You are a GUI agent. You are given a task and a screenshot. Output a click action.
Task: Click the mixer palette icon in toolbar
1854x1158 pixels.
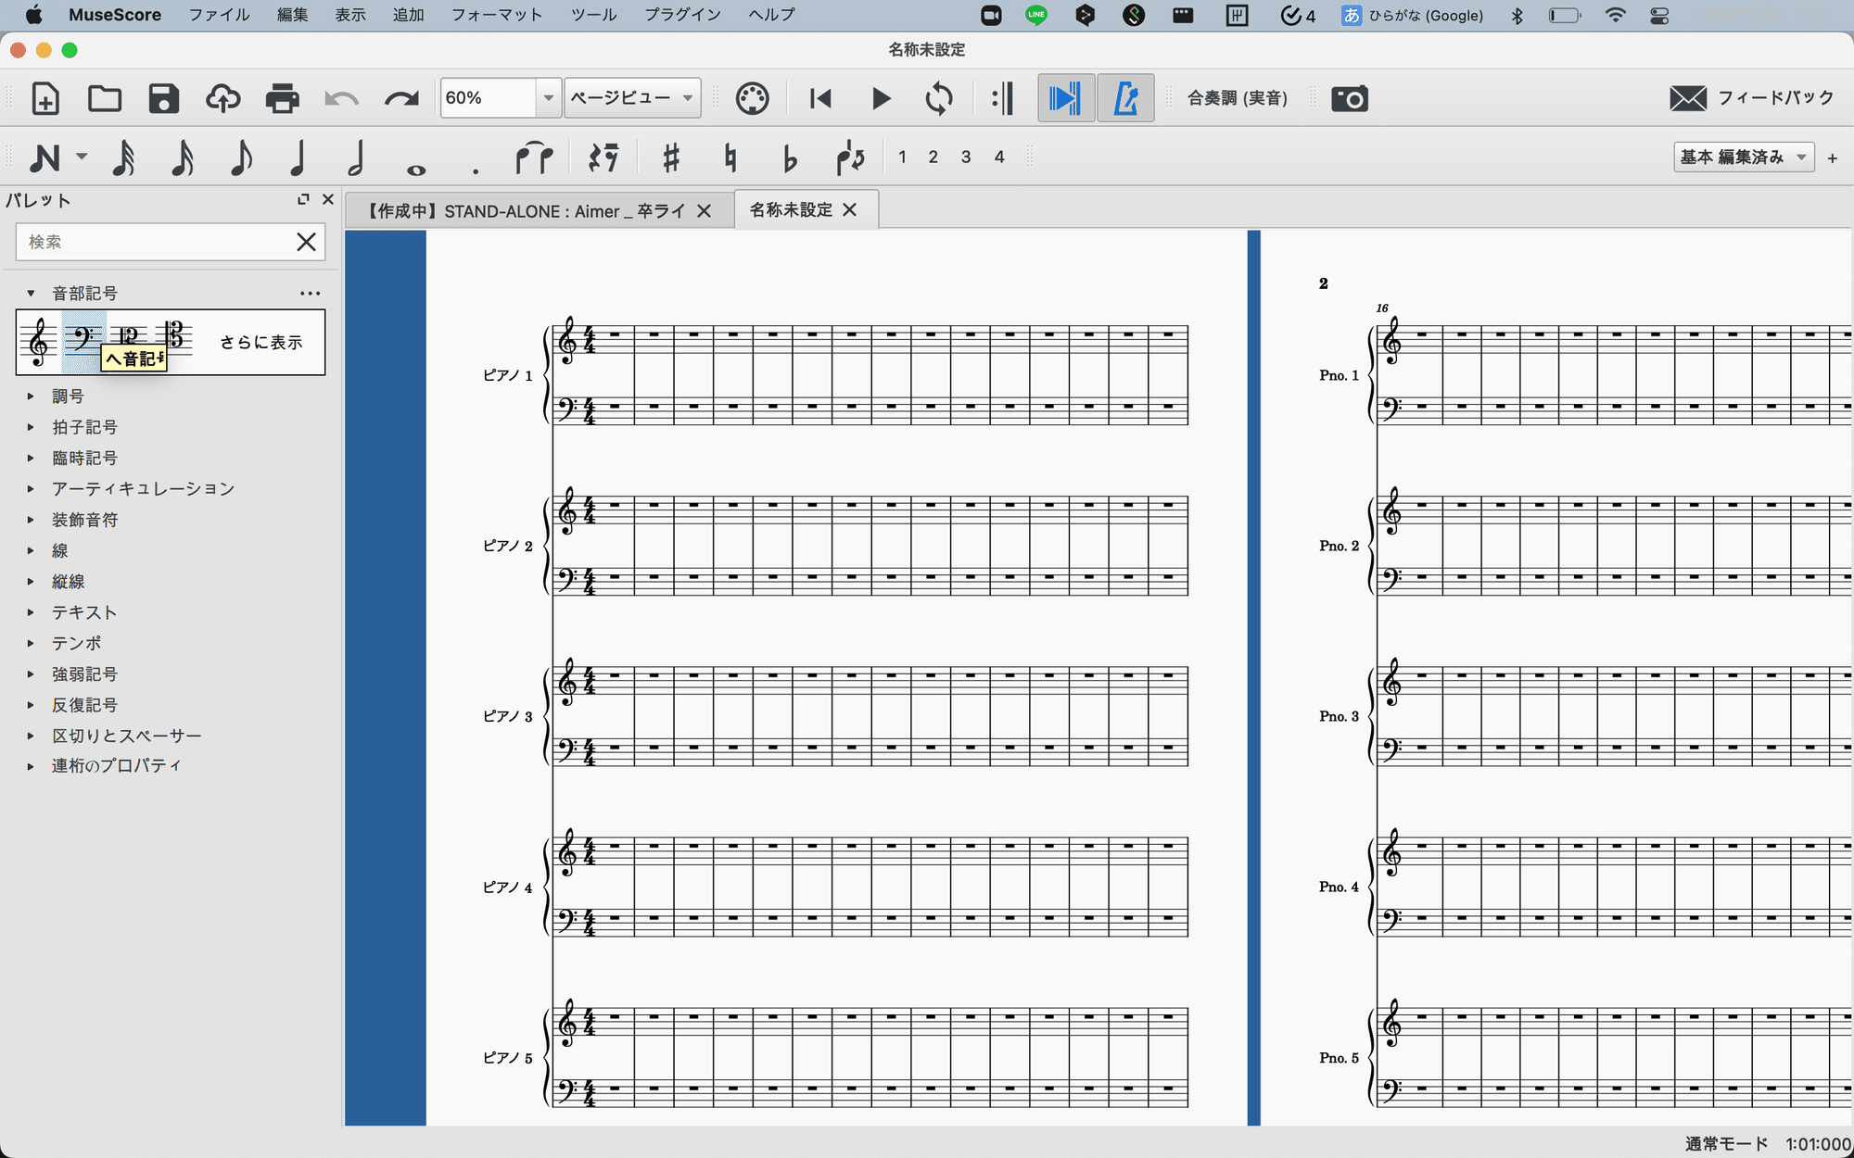click(752, 98)
